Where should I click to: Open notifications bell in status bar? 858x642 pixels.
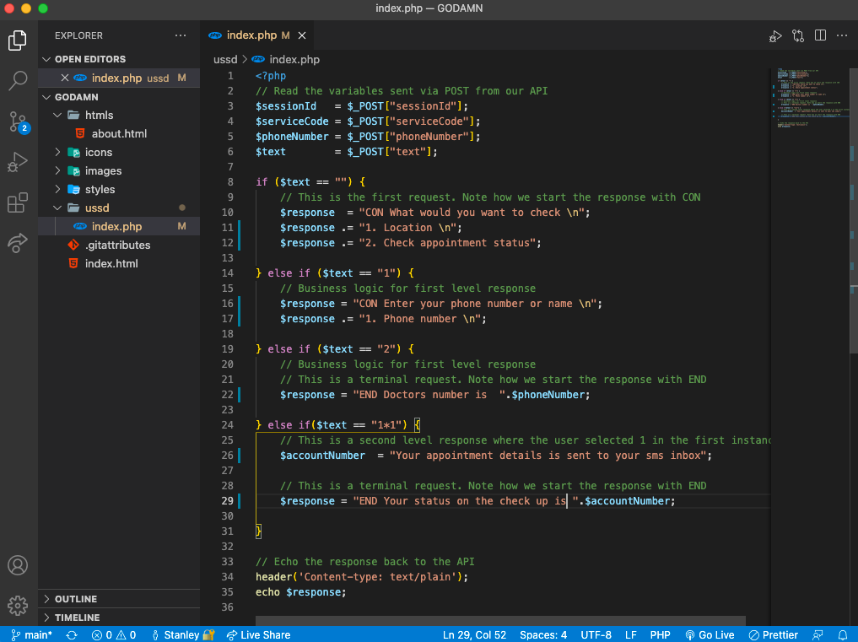tap(842, 634)
